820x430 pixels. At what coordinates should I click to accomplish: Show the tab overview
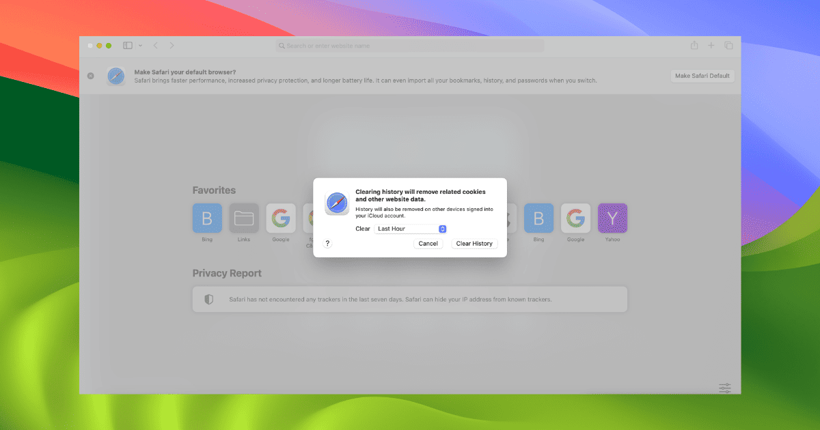[728, 46]
